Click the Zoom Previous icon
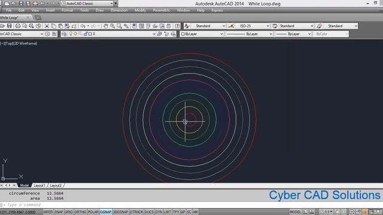The width and height of the screenshot is (383, 215). point(126,26)
